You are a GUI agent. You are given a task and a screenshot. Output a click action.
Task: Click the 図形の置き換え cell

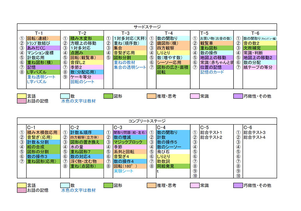(87, 142)
